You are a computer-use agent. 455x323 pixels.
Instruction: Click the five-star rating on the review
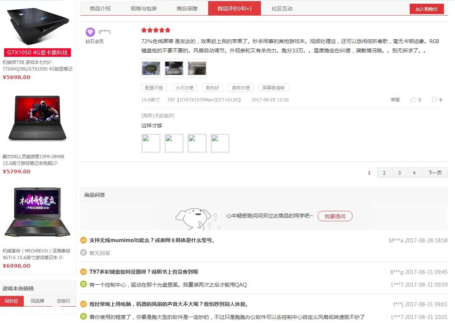click(x=156, y=30)
